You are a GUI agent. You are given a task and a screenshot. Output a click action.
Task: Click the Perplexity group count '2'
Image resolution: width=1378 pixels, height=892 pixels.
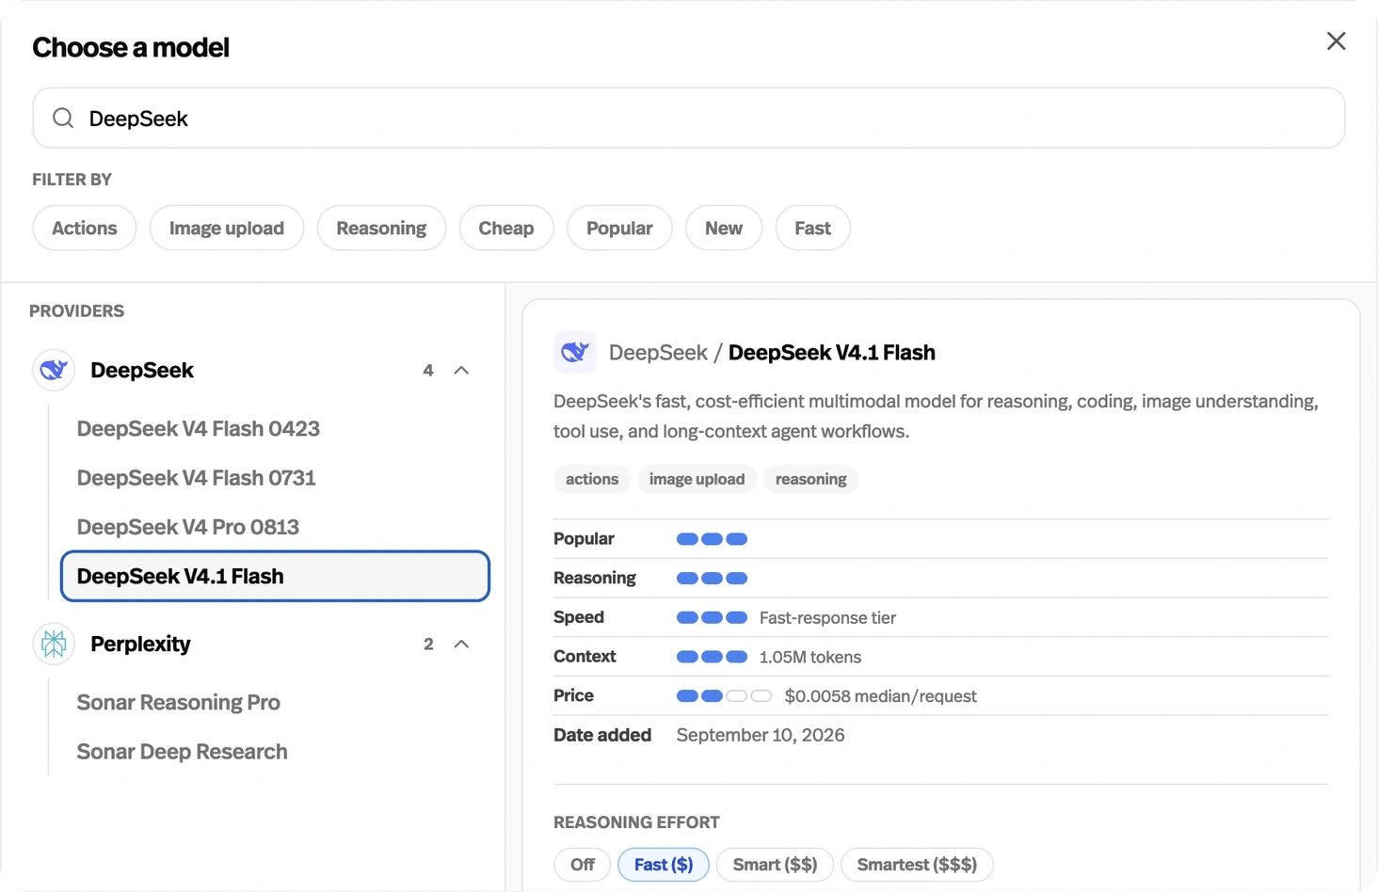(428, 645)
